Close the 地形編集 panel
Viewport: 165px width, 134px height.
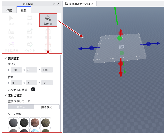pyautogui.click(x=59, y=4)
